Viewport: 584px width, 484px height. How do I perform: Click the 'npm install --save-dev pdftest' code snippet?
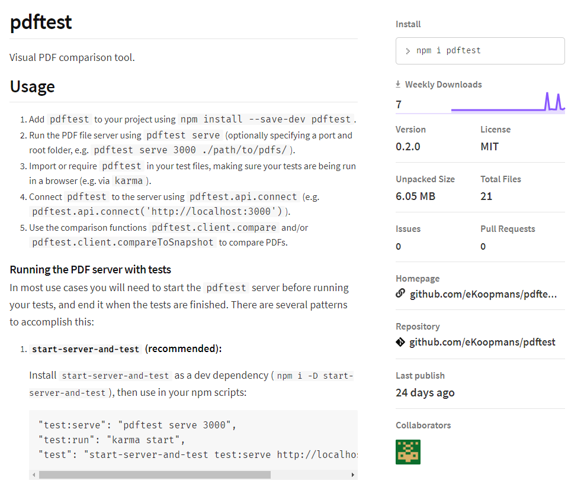click(x=265, y=119)
